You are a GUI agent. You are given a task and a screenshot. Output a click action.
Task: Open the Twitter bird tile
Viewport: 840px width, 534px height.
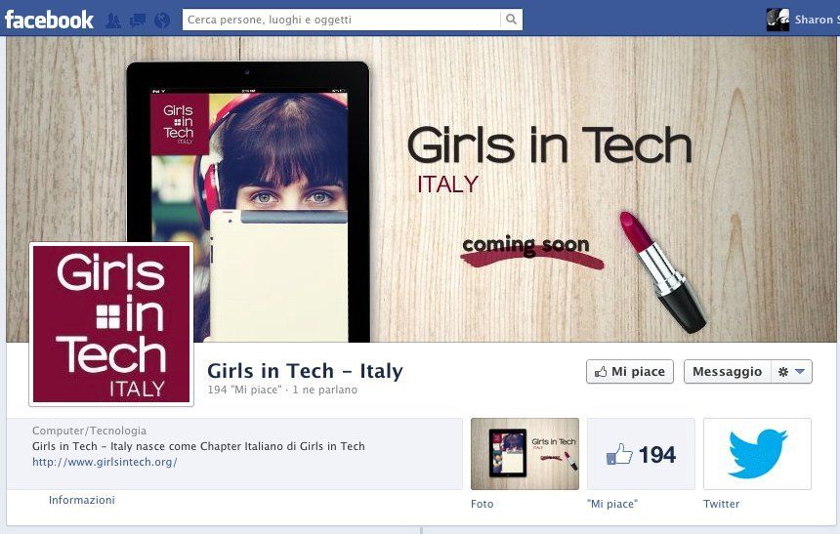[x=757, y=454]
